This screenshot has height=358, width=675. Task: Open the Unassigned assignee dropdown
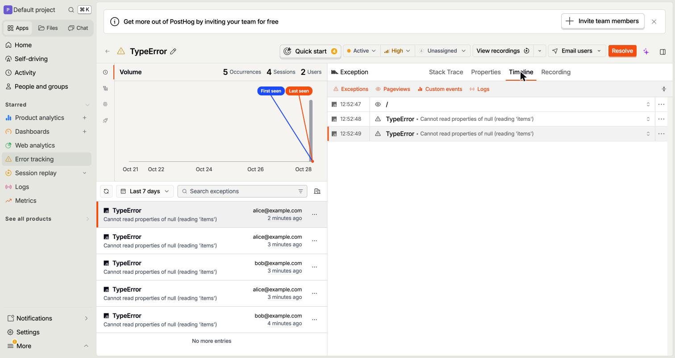pyautogui.click(x=442, y=51)
